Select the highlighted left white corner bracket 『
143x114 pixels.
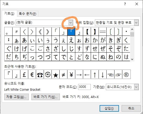pos(71,32)
